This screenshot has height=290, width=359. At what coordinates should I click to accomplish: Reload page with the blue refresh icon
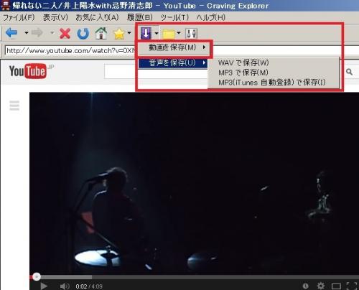coord(83,33)
